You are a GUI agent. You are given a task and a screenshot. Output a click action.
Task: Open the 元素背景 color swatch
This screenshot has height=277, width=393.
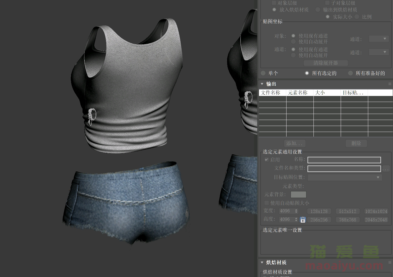pos(298,194)
